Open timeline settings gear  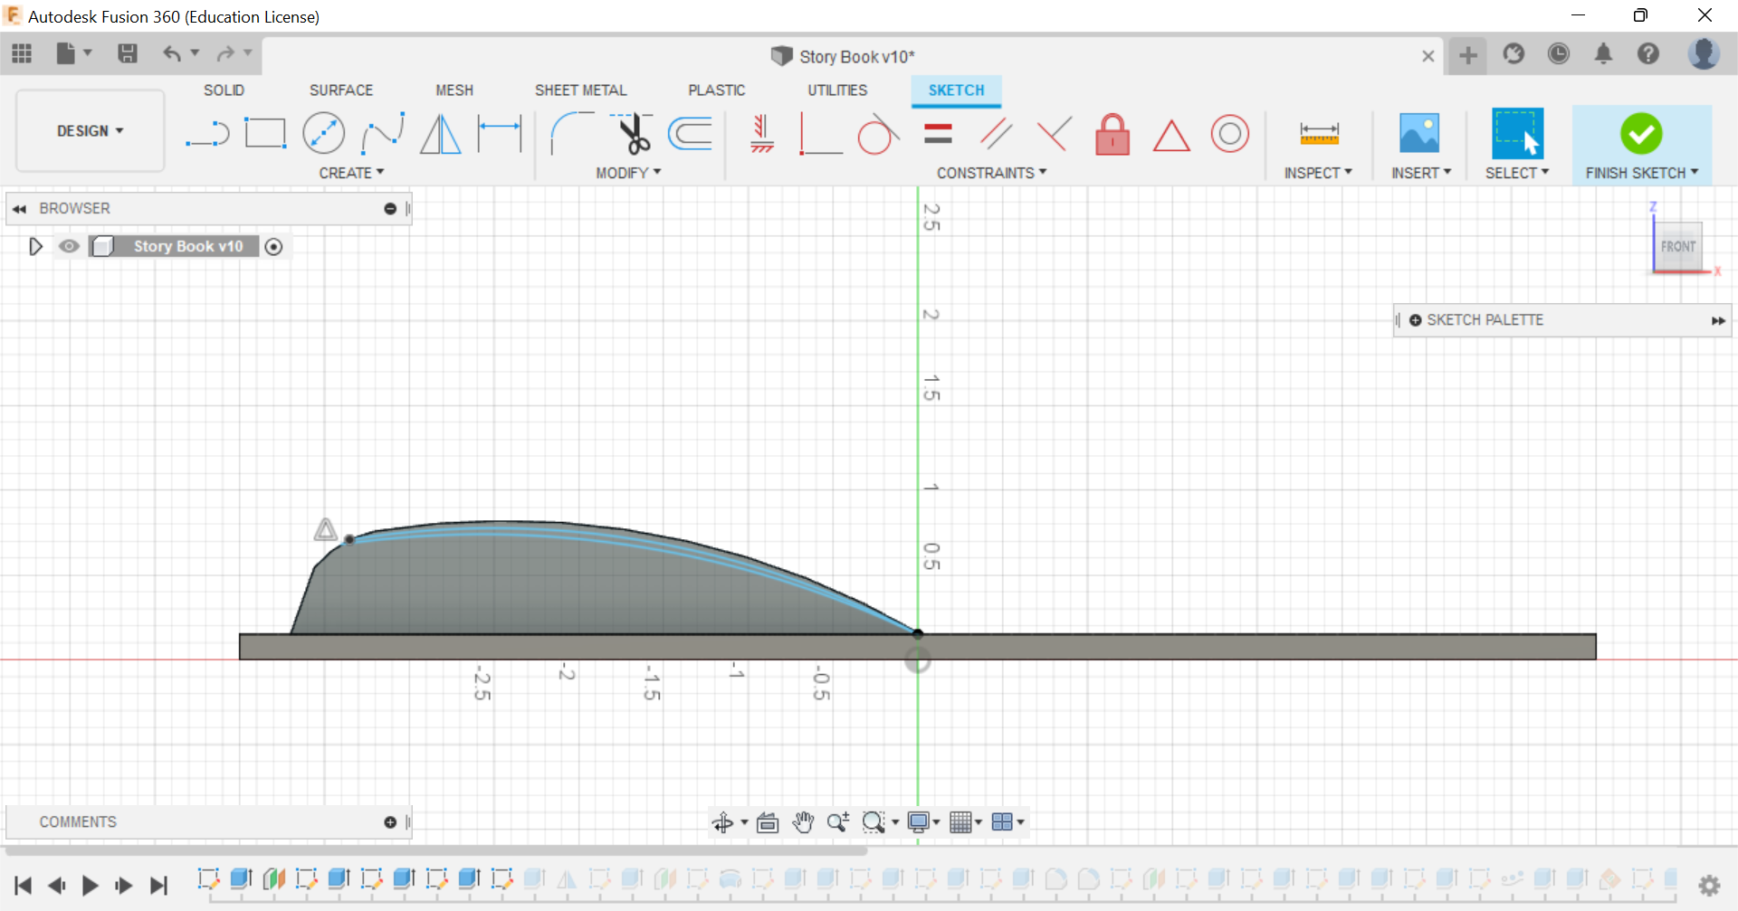point(1709,885)
